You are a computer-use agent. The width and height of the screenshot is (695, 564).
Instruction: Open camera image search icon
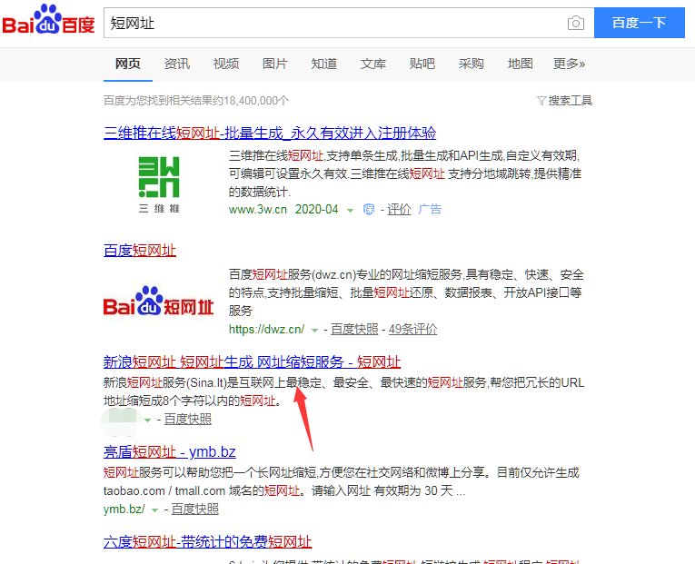tap(575, 23)
